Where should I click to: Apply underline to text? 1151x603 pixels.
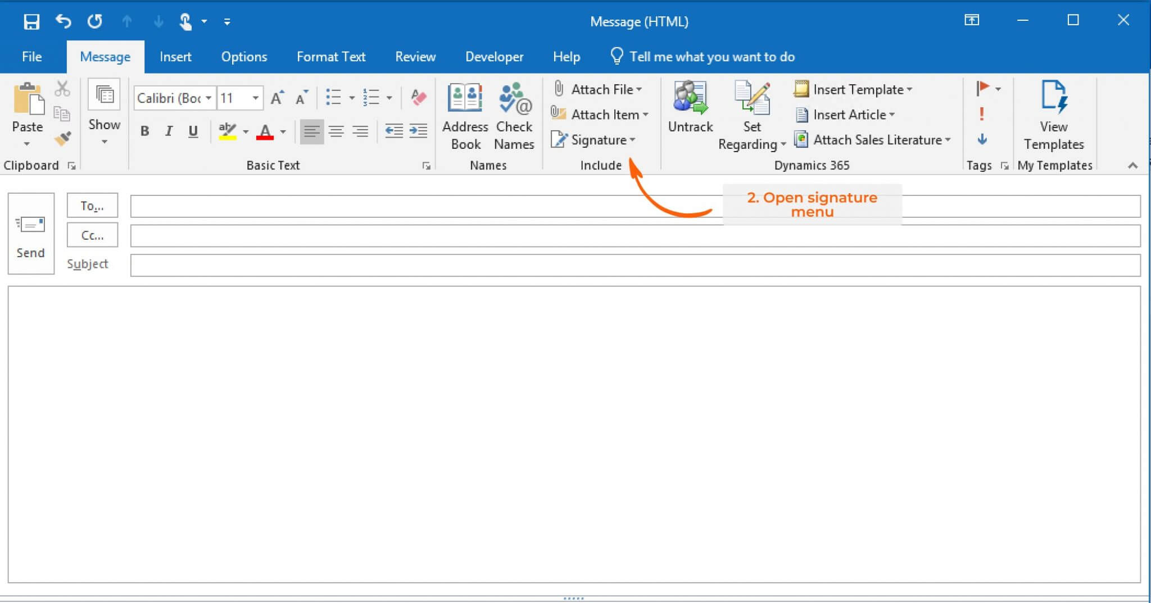(x=193, y=131)
